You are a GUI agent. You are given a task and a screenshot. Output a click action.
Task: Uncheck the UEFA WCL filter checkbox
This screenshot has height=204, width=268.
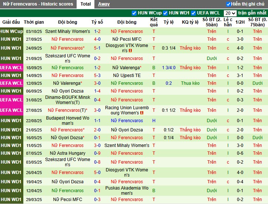click(193, 13)
